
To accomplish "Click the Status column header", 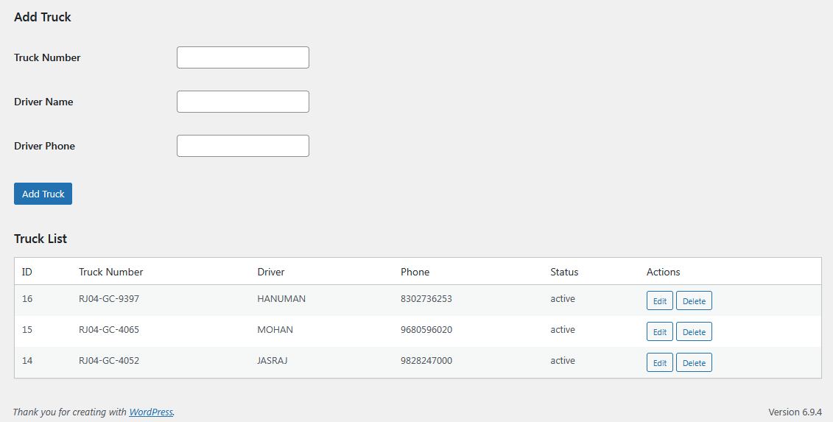I will (x=564, y=272).
